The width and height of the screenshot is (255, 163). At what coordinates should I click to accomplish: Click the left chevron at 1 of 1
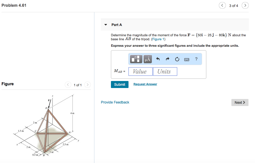tap(68, 85)
